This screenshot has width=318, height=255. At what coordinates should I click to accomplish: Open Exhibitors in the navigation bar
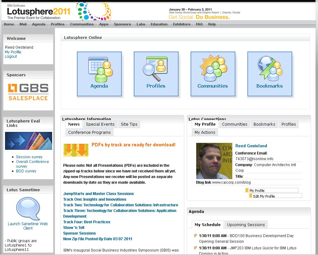[x=182, y=24]
